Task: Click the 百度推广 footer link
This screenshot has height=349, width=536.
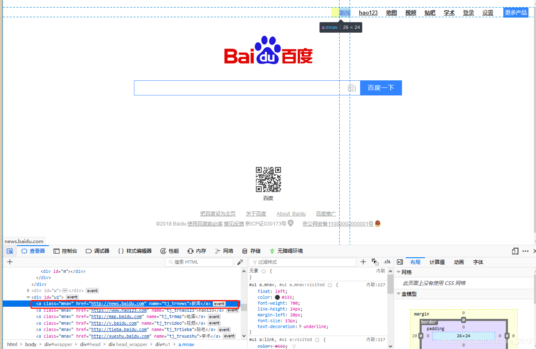Action: (326, 213)
